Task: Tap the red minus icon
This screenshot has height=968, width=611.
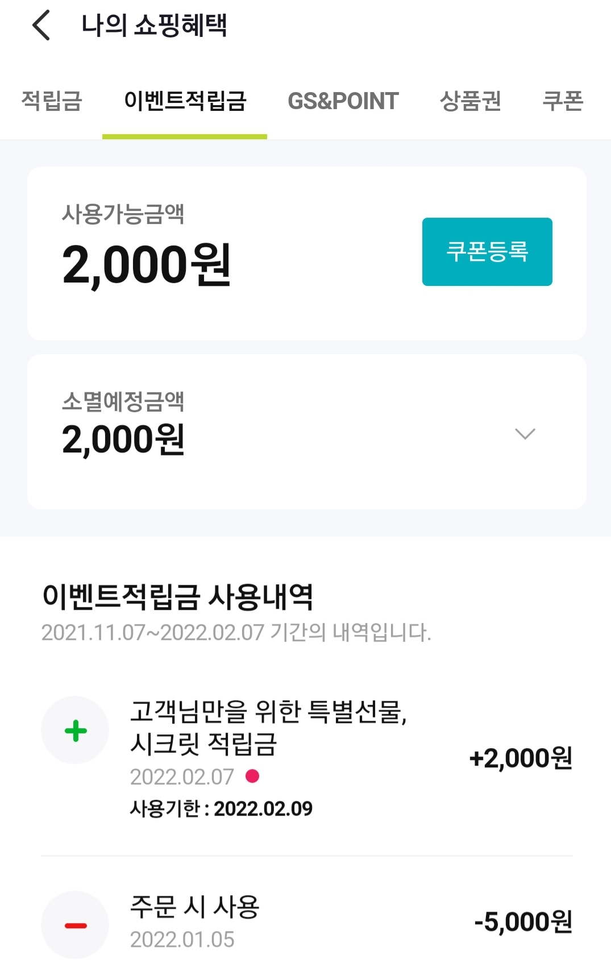Action: pyautogui.click(x=76, y=925)
